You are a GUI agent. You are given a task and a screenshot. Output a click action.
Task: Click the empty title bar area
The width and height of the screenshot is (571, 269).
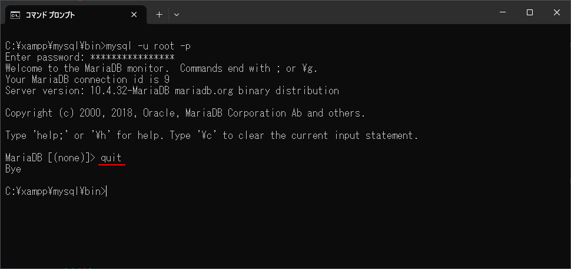[x=336, y=13]
